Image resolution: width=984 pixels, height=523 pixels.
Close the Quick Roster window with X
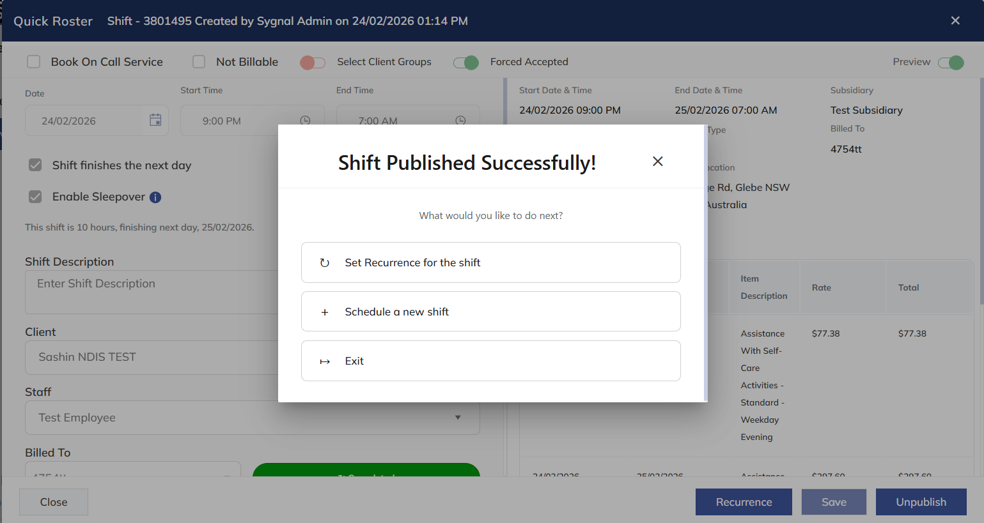[955, 20]
